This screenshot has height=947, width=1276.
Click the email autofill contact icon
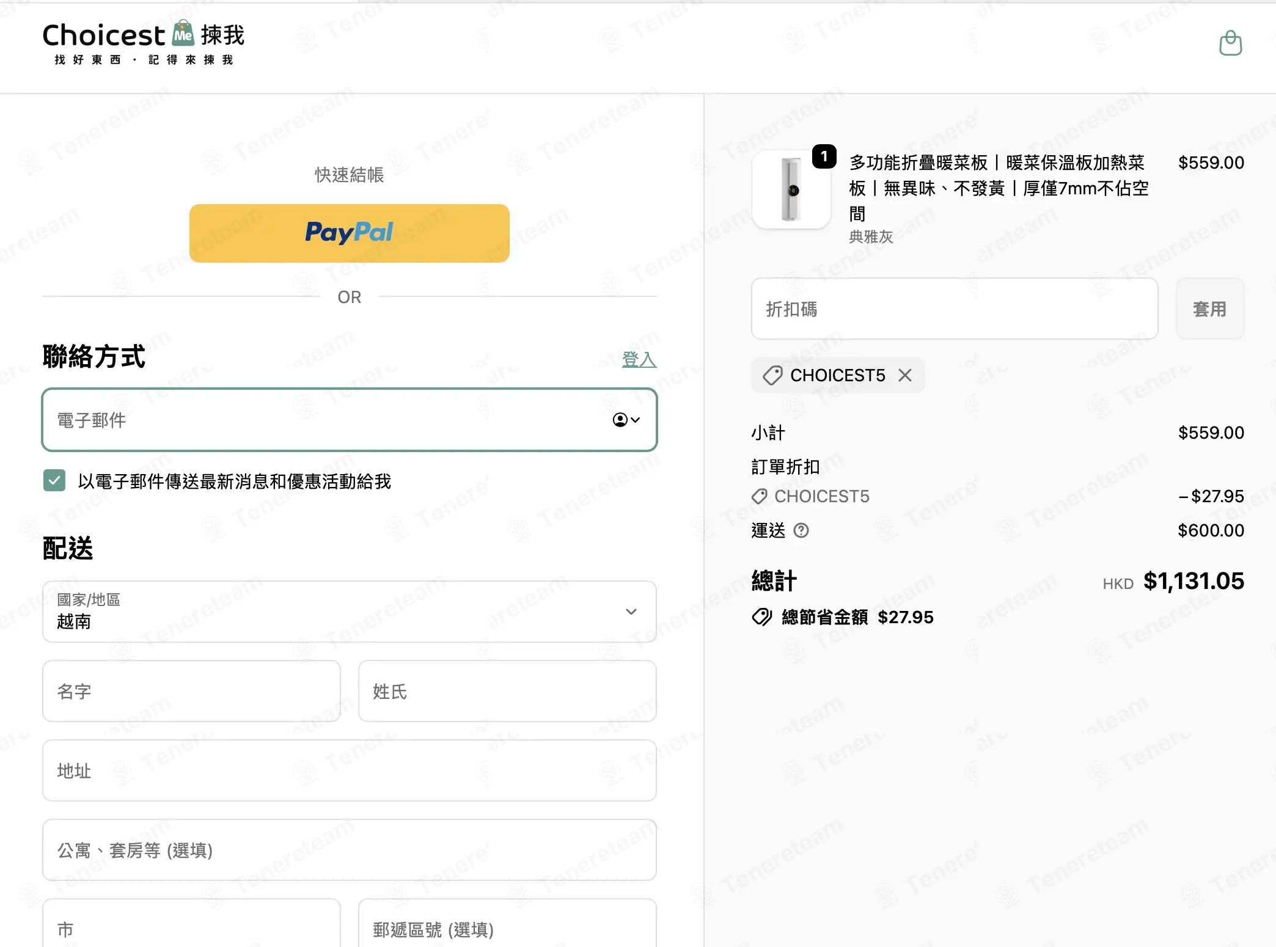[x=626, y=420]
